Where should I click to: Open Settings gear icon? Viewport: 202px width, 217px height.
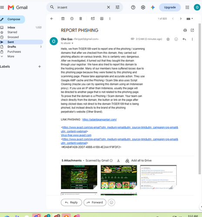point(143,7)
